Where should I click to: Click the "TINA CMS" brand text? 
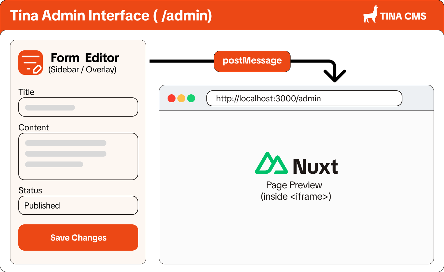pos(403,16)
